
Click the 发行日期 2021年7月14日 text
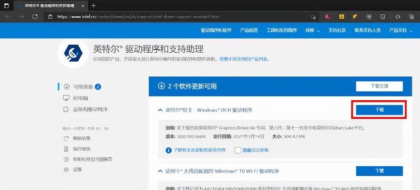[x=239, y=136]
